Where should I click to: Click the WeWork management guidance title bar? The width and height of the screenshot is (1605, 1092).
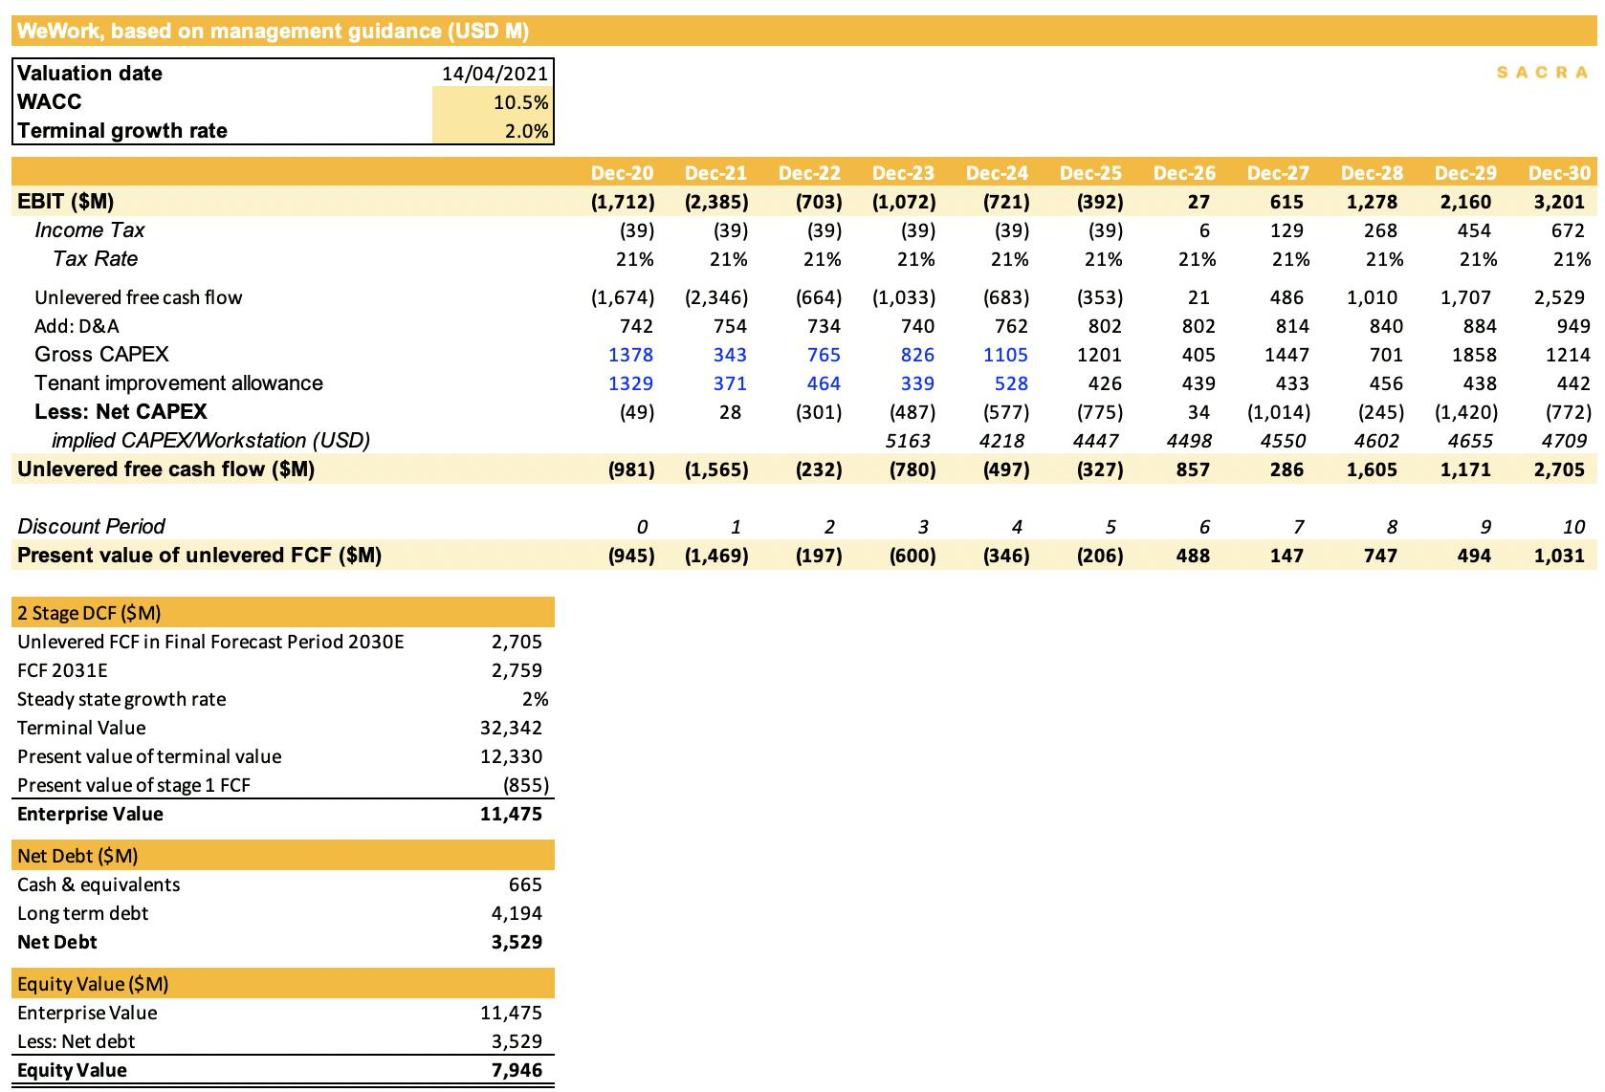coord(804,32)
